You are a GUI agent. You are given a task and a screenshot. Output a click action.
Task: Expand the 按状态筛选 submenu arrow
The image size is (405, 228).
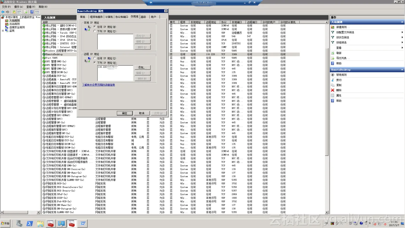pos(402,37)
